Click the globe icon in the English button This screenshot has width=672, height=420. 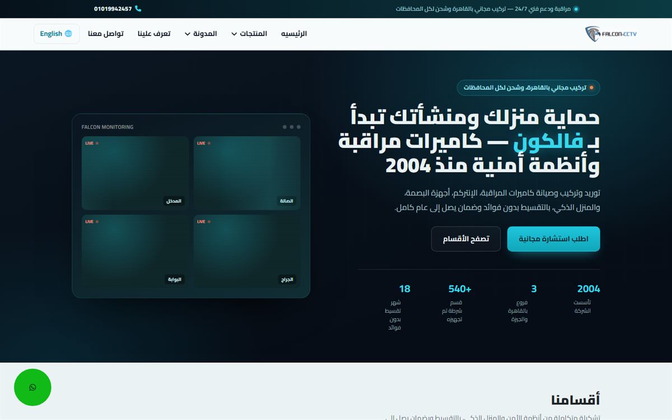tap(68, 34)
